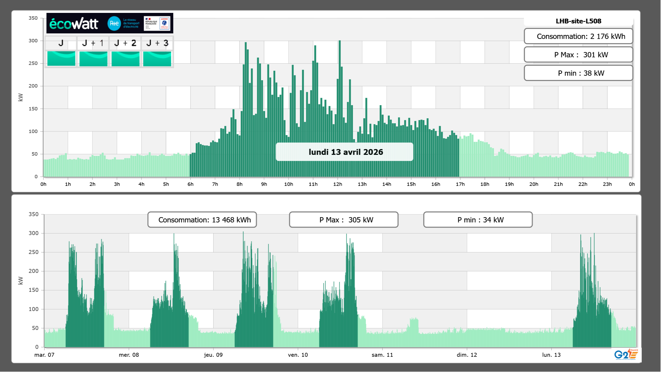Click the green signal under J + 1

pos(93,59)
